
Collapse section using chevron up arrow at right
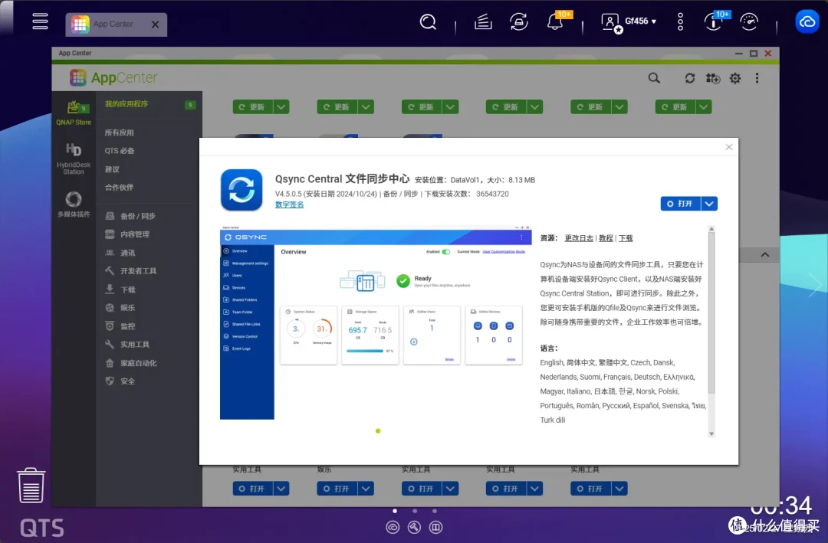pyautogui.click(x=764, y=255)
